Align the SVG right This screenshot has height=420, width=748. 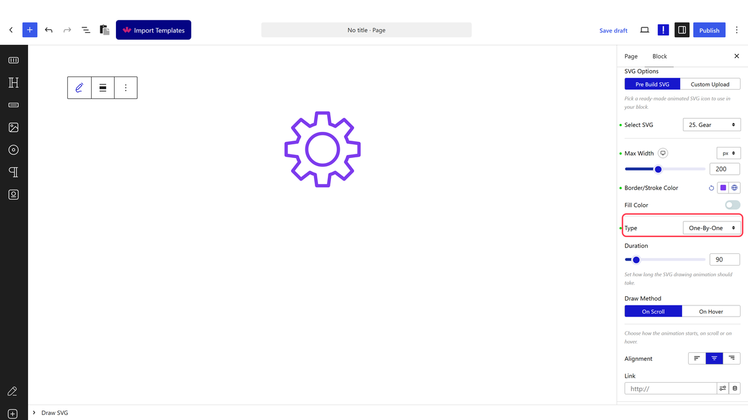click(x=732, y=358)
